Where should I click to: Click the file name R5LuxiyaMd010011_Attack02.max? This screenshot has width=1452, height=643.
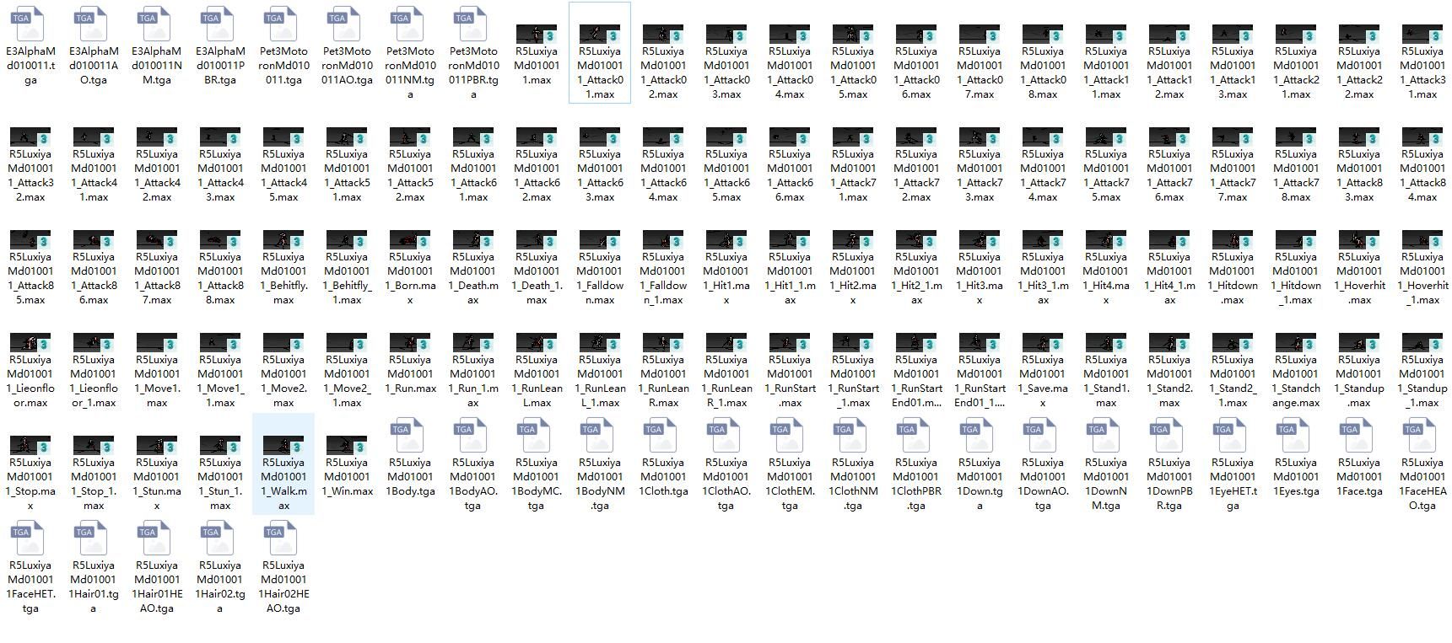(x=663, y=72)
